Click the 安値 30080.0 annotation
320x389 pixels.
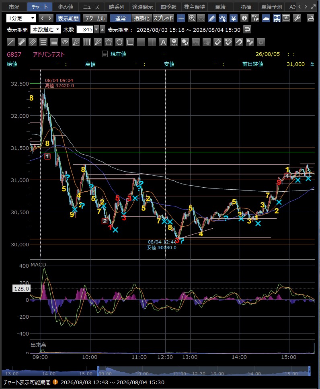[162, 247]
